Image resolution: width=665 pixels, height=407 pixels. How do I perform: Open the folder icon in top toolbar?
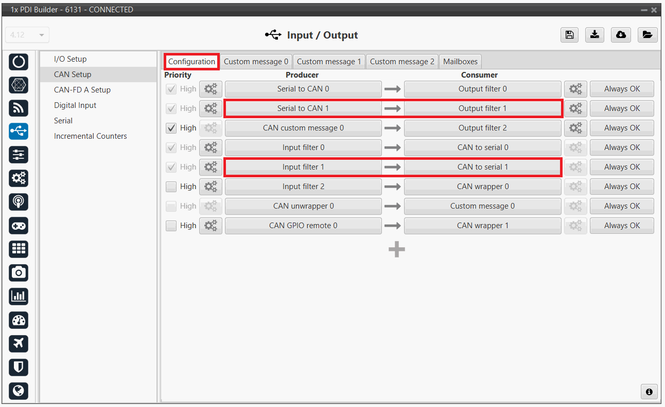(x=647, y=35)
